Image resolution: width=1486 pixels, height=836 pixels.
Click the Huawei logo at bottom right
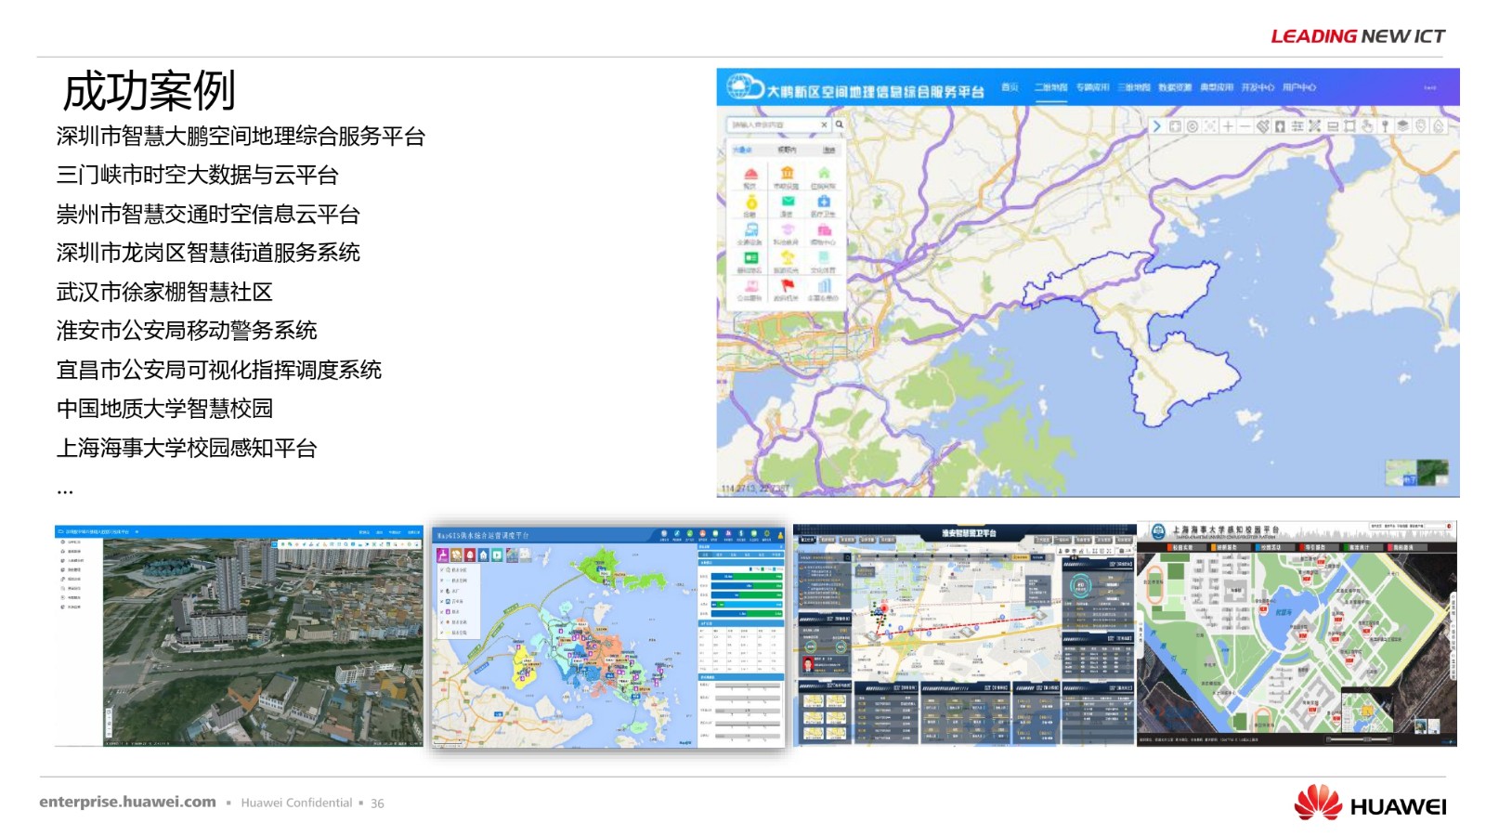click(1370, 803)
